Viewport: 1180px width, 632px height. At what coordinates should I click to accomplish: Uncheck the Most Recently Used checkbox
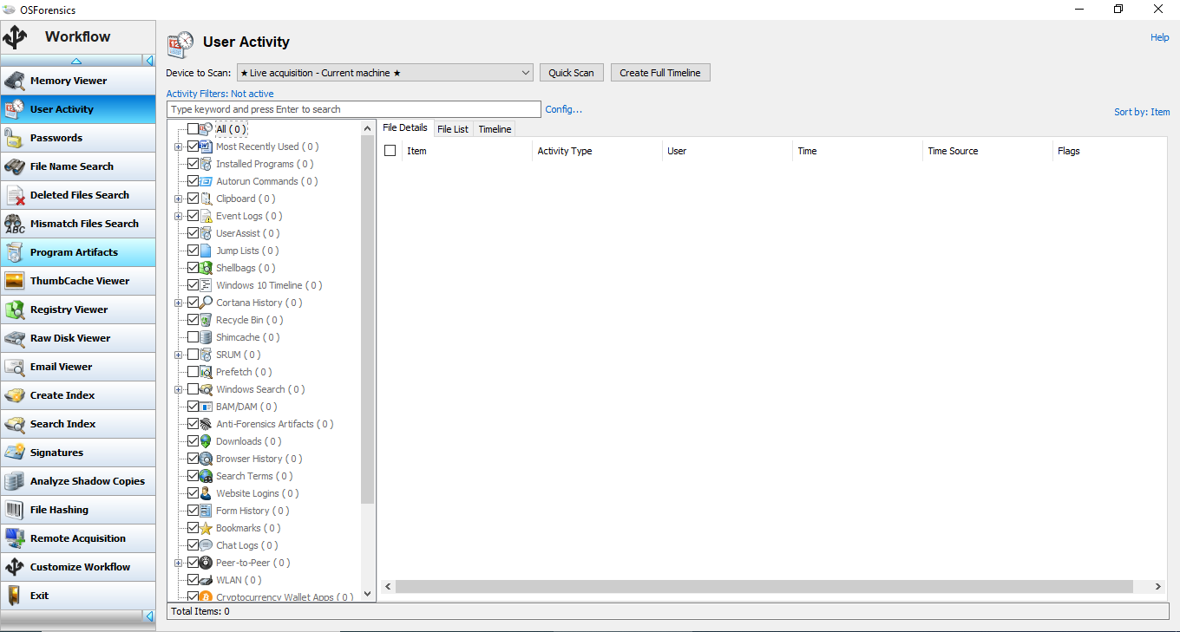[193, 147]
